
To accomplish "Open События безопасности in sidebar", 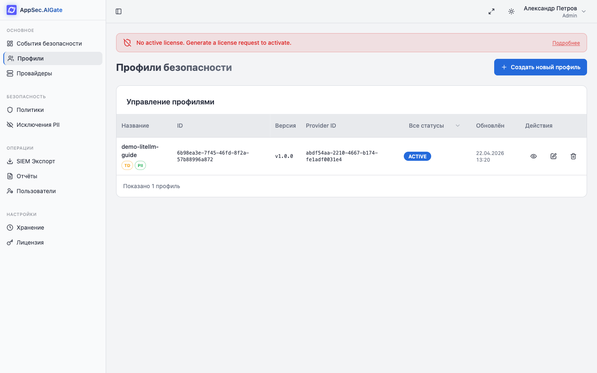I will 53,44.
